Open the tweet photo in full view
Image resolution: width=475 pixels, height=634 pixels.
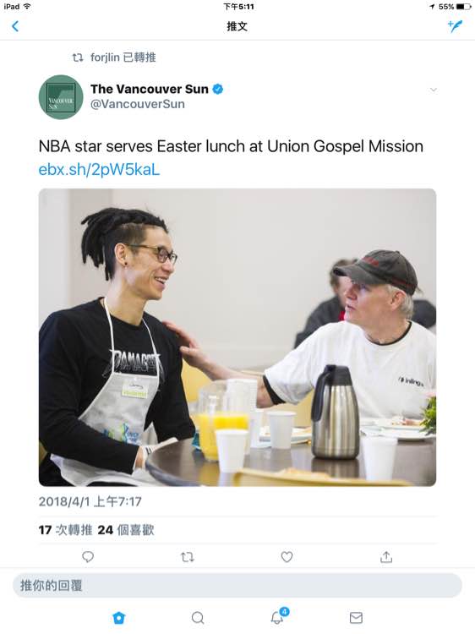[x=237, y=337]
